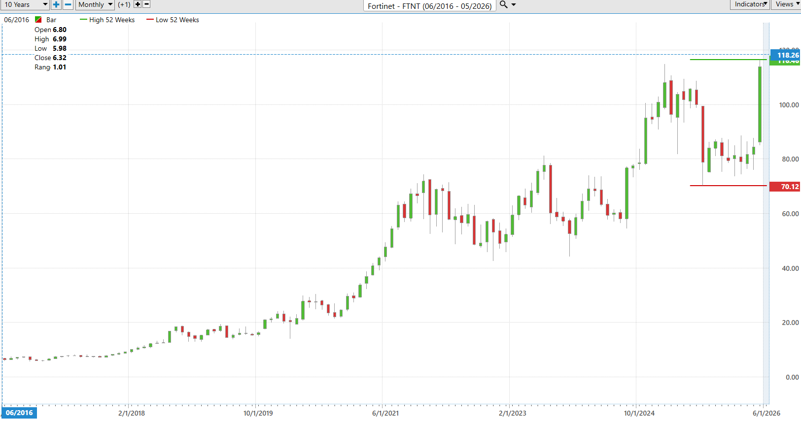The height and width of the screenshot is (422, 801).
Task: Click the 6/1/2021 date axis label
Action: (385, 413)
